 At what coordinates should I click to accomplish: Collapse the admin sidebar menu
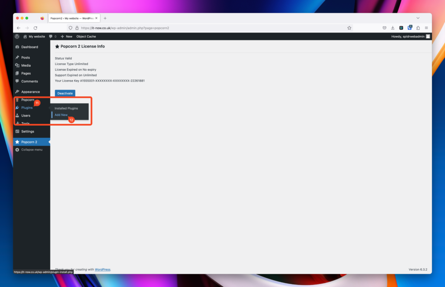coord(31,150)
